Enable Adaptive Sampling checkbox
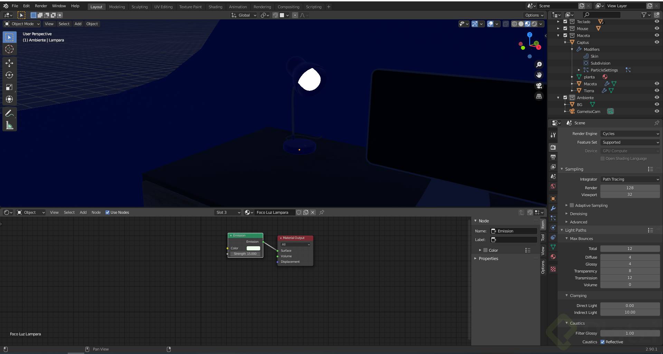Screen dimensions: 663x354 click(572, 205)
